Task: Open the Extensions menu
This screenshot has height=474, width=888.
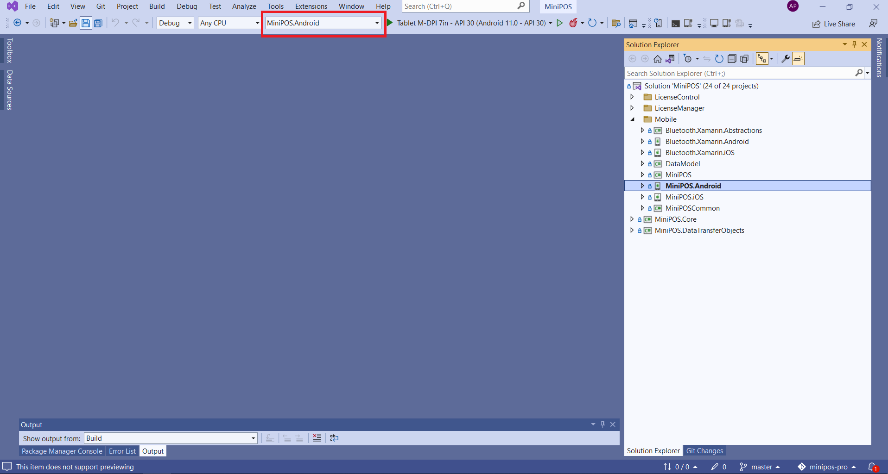Action: pyautogui.click(x=311, y=6)
